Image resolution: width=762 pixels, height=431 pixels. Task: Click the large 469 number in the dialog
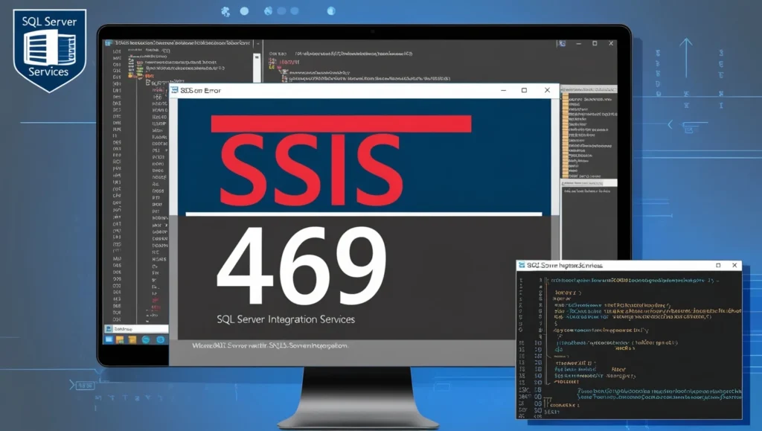(301, 265)
